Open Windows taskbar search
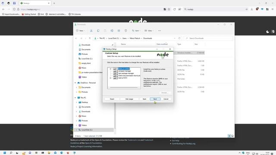Screen dimensions: 276x155 (x=11, y=153)
